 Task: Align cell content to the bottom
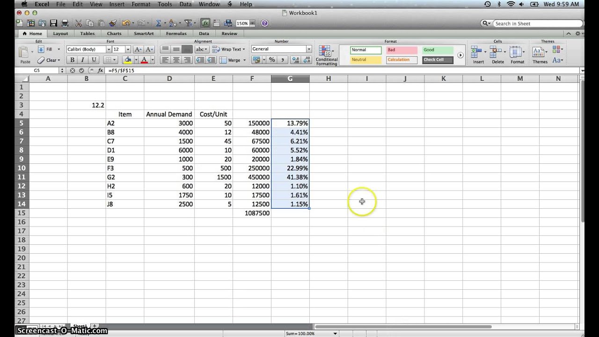(187, 49)
